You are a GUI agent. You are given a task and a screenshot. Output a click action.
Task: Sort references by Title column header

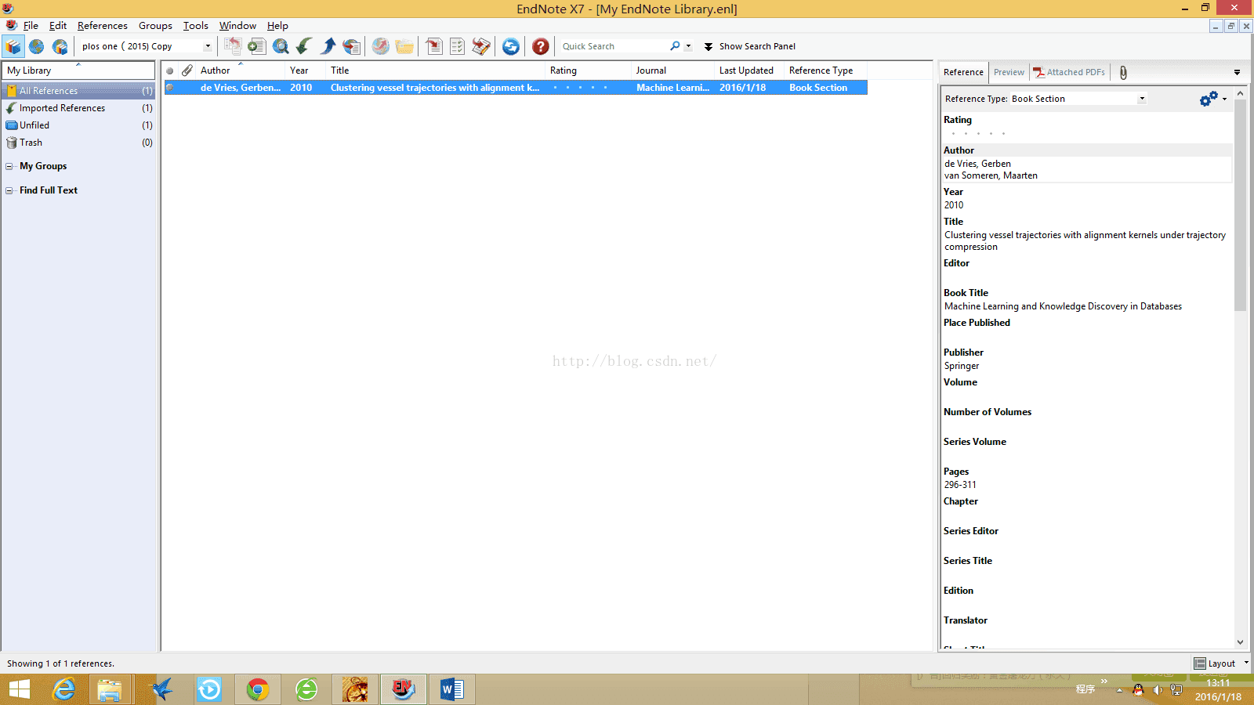coord(435,70)
